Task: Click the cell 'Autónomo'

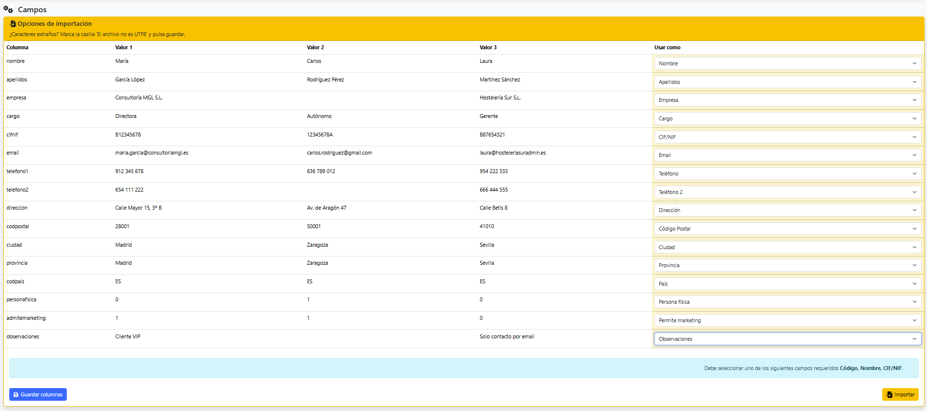Action: (319, 116)
